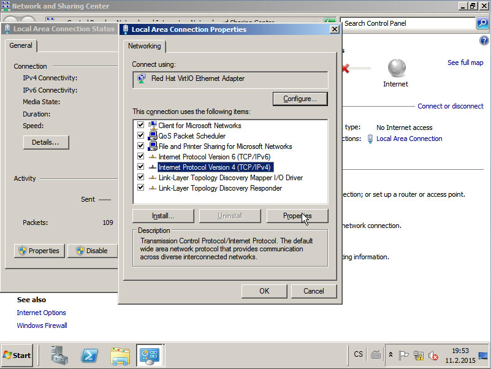491x369 pixels.
Task: Uncheck Internet Protocol Version 6 (TCP/IPv6)
Action: pos(141,156)
